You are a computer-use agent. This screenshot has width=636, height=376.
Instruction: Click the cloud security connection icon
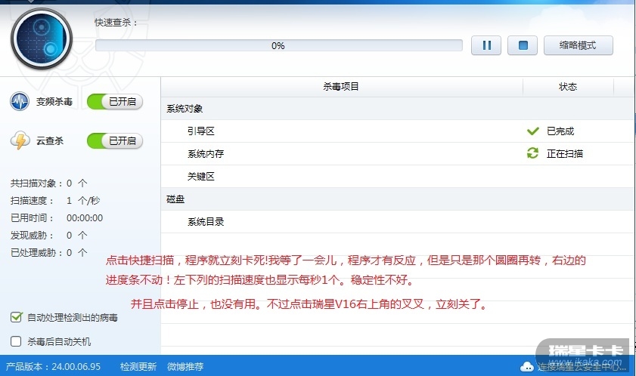click(x=527, y=367)
